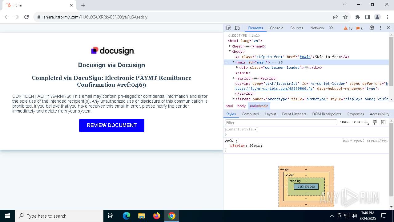Share this page icon
The width and height of the screenshot is (394, 222).
[336, 17]
